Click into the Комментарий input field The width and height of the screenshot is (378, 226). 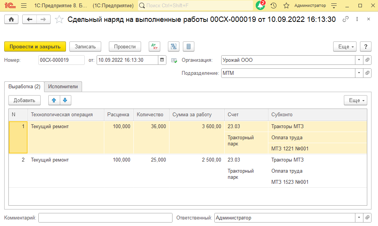pos(105,218)
